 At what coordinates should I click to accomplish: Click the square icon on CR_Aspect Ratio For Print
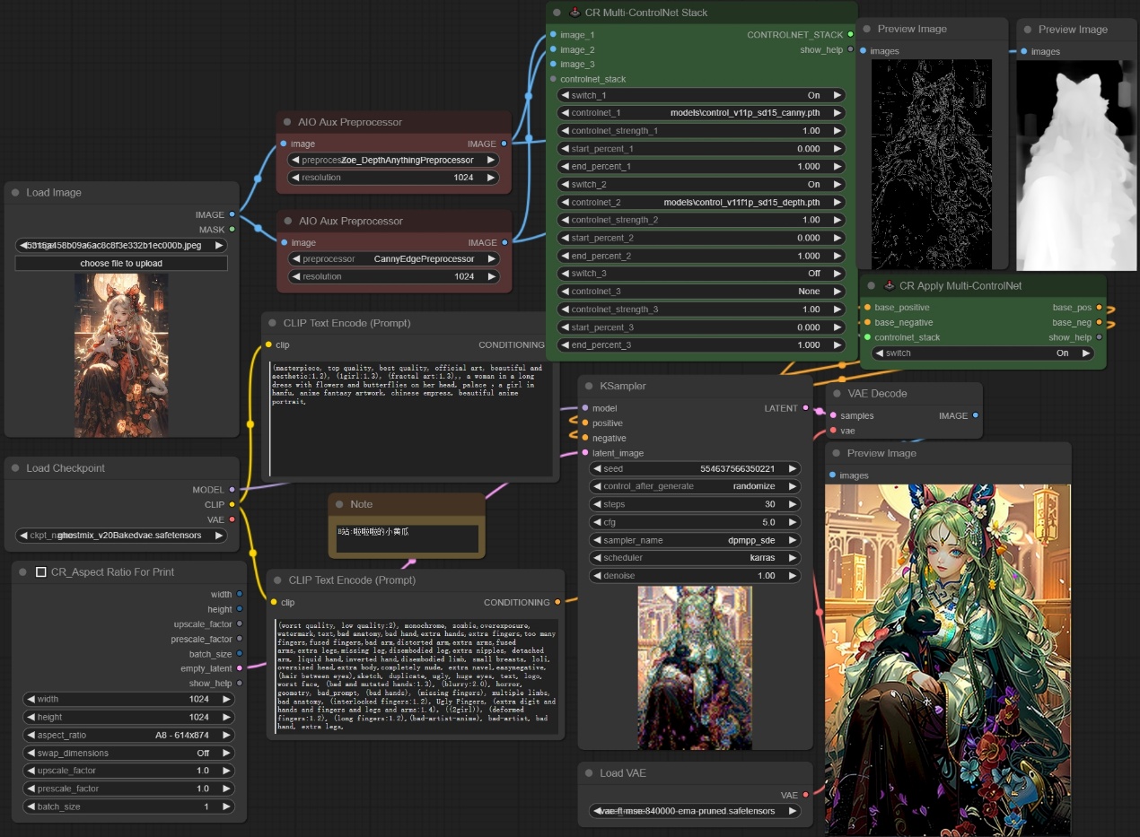tap(40, 572)
